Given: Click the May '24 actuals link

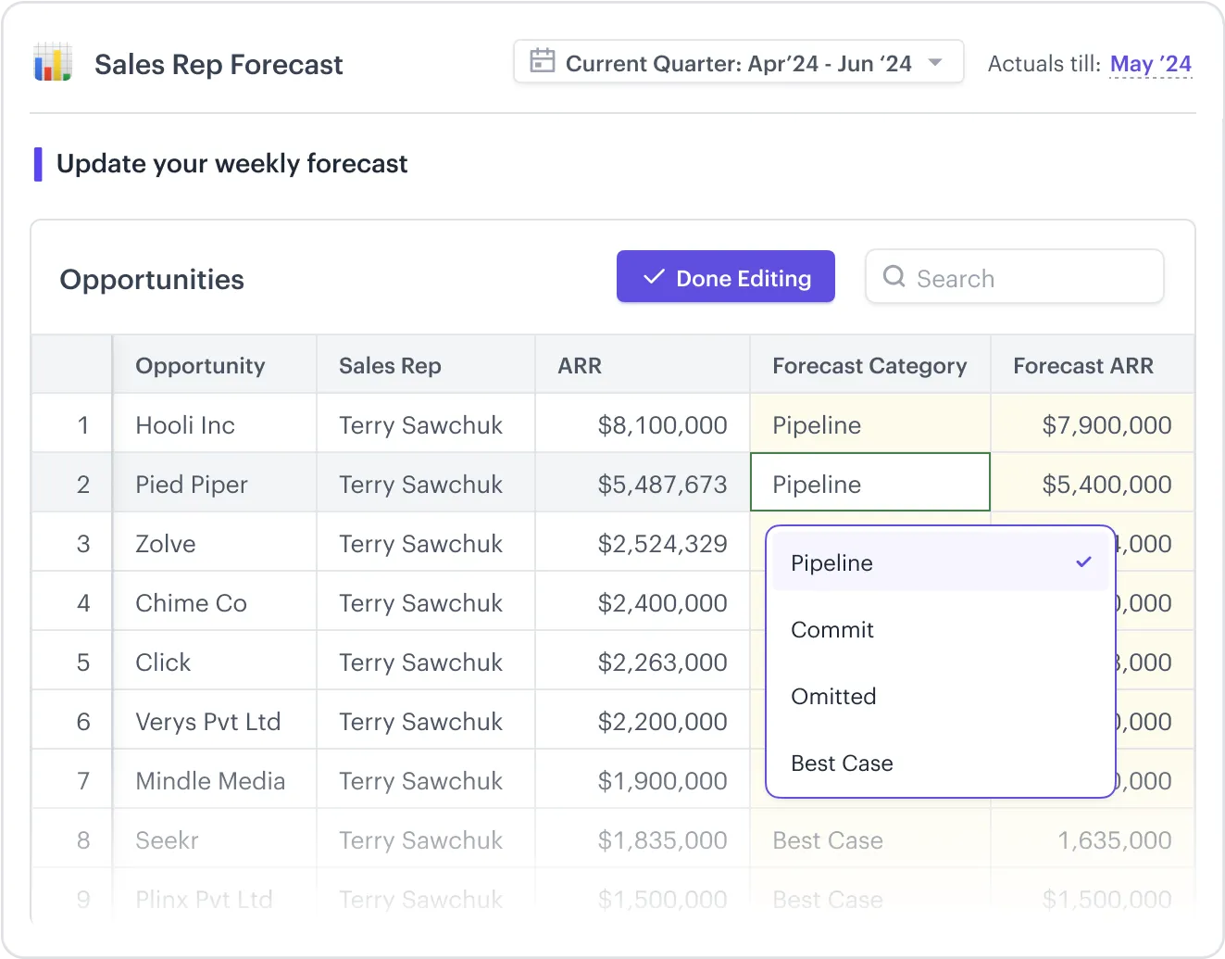Looking at the screenshot, I should pyautogui.click(x=1150, y=64).
